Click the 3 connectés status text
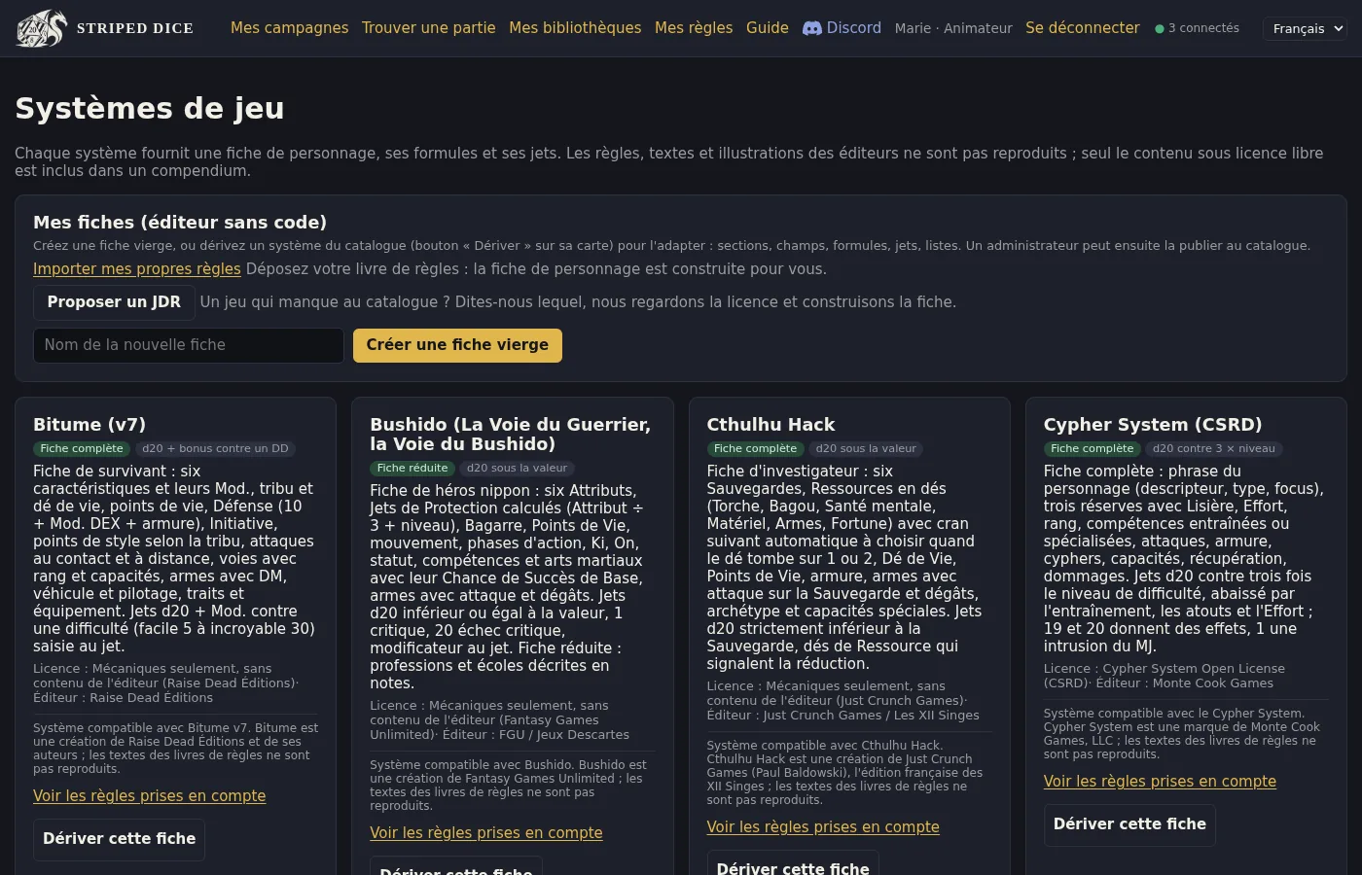Image resolution: width=1362 pixels, height=875 pixels. [x=1203, y=28]
